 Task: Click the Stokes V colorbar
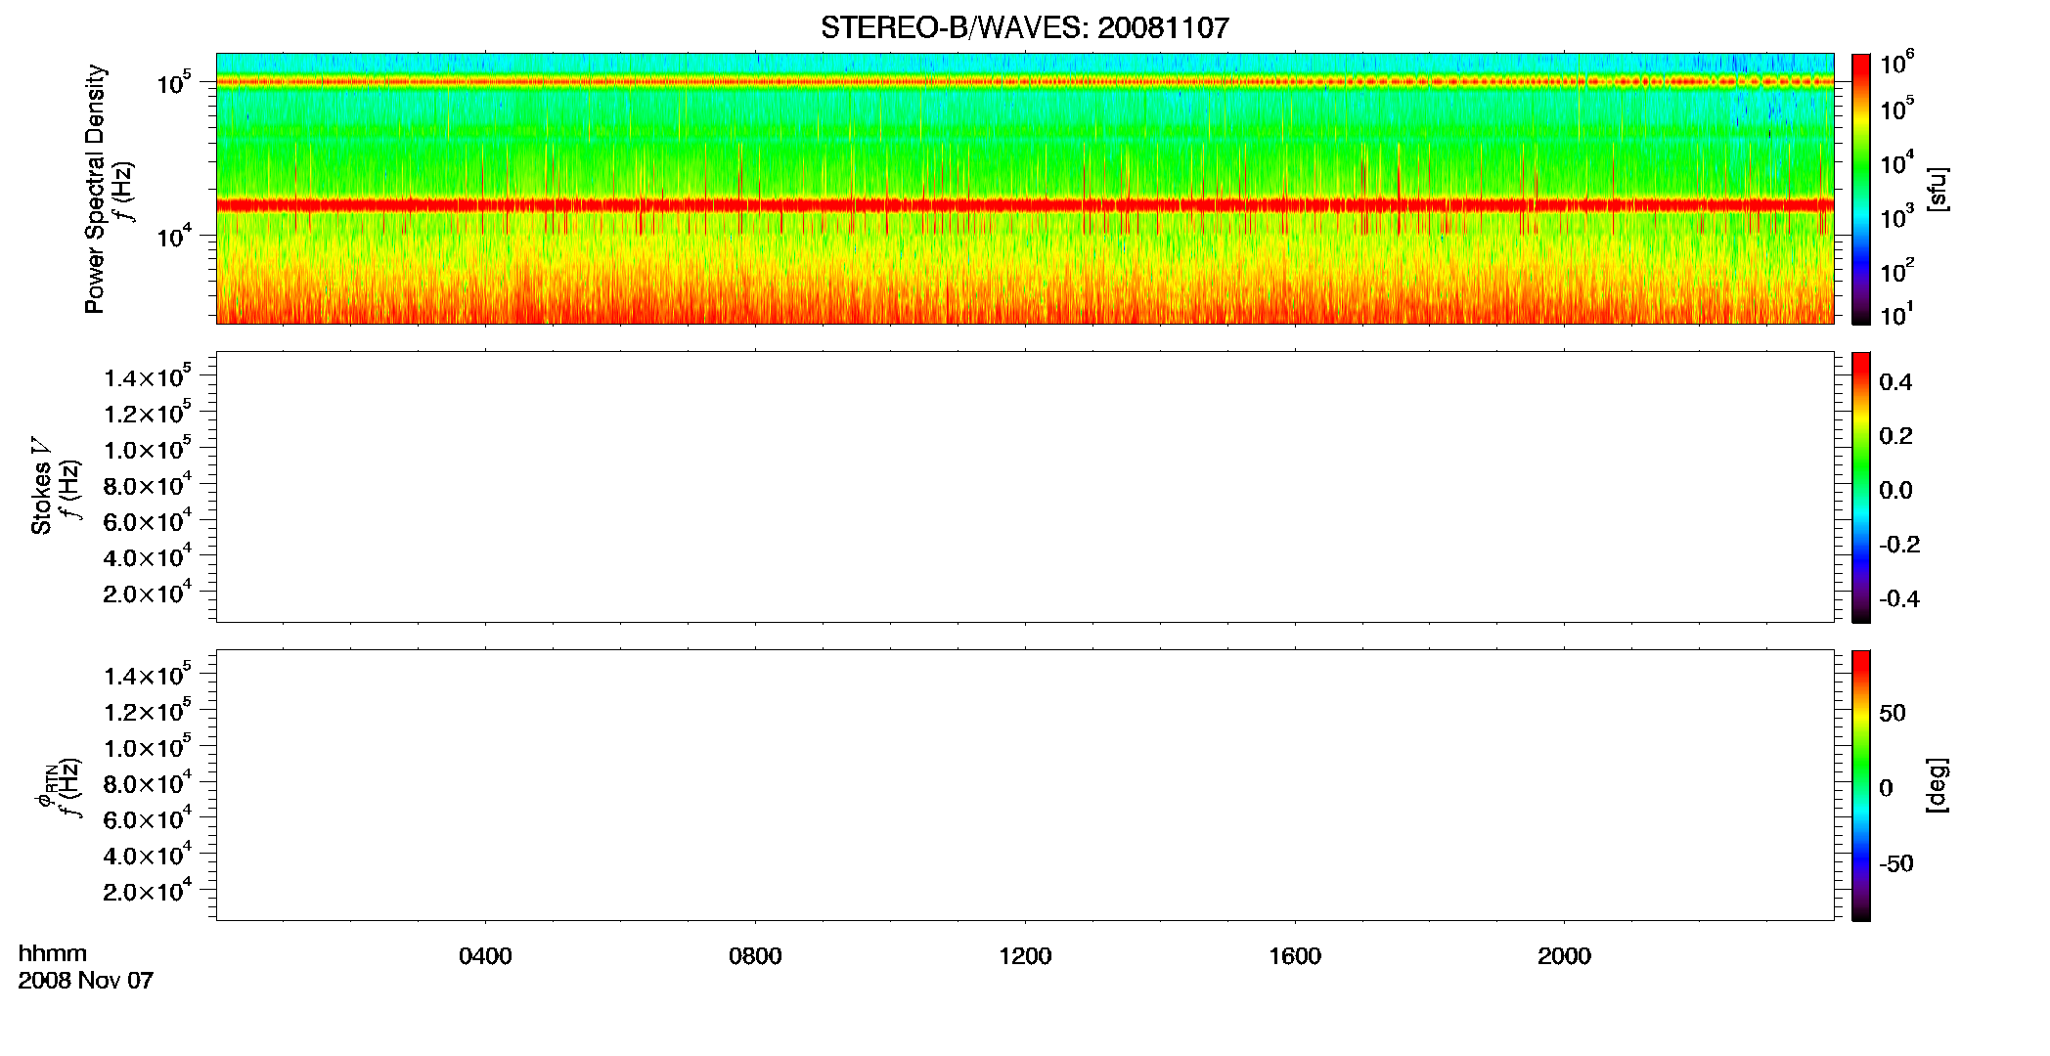(x=1860, y=487)
